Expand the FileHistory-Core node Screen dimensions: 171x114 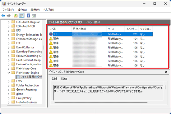point(9,69)
